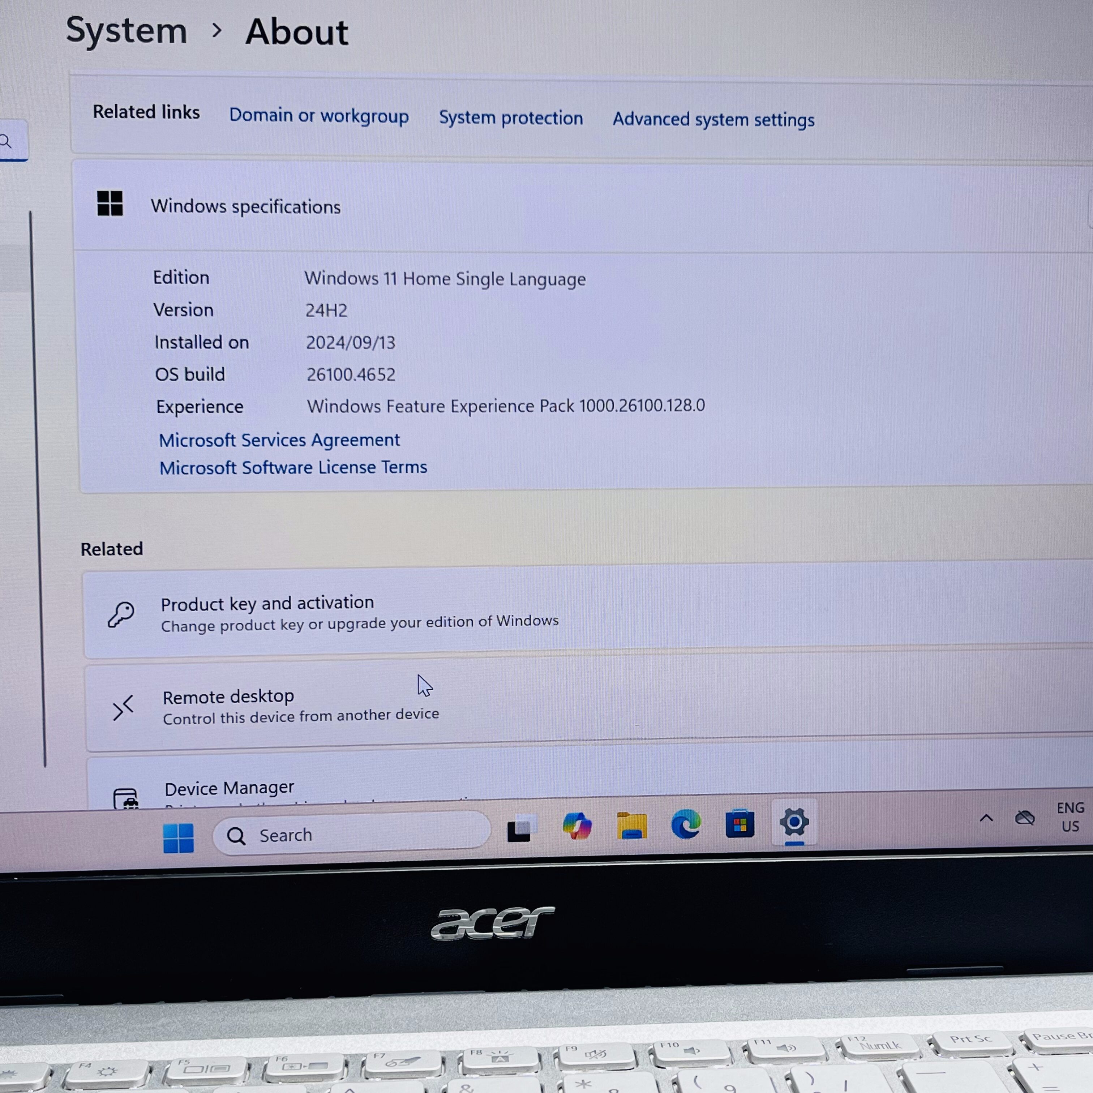Viewport: 1093px width, 1093px height.
Task: Open Advanced system settings link
Action: (713, 119)
